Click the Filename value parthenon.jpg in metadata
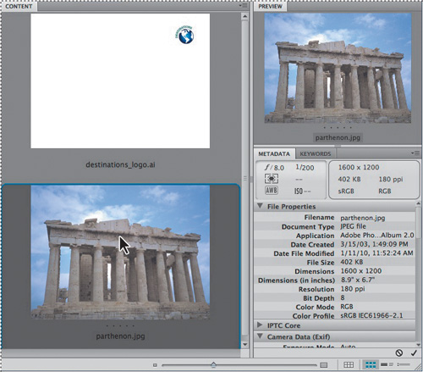This screenshot has height=372, width=423. 363,218
